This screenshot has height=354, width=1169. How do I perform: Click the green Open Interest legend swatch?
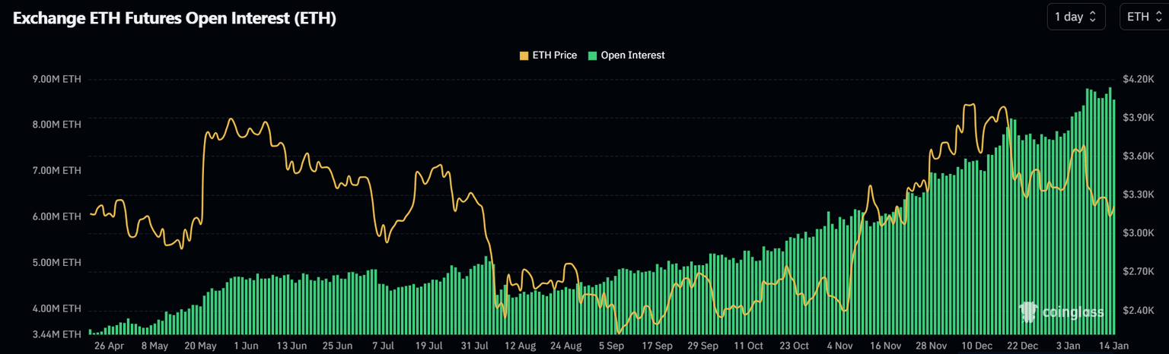click(593, 55)
